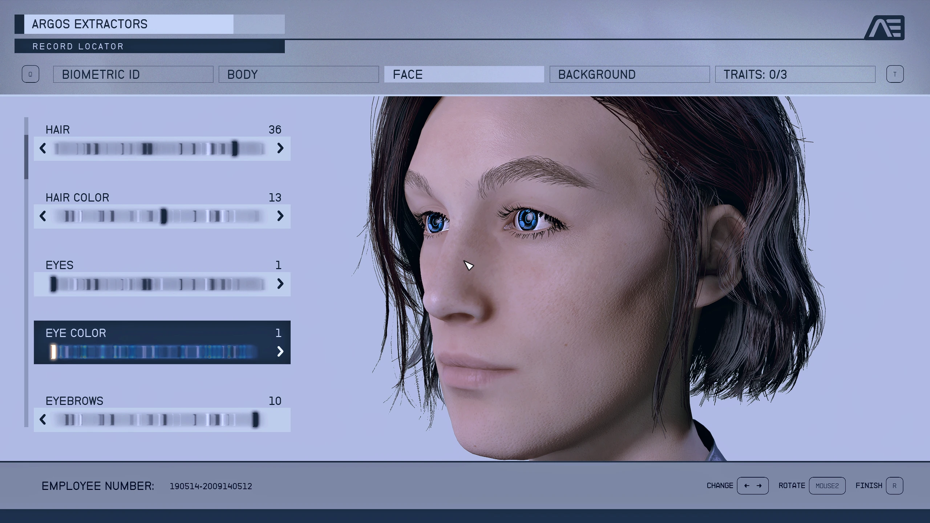
Task: Select next Eyes shape with right arrow
Action: click(280, 284)
